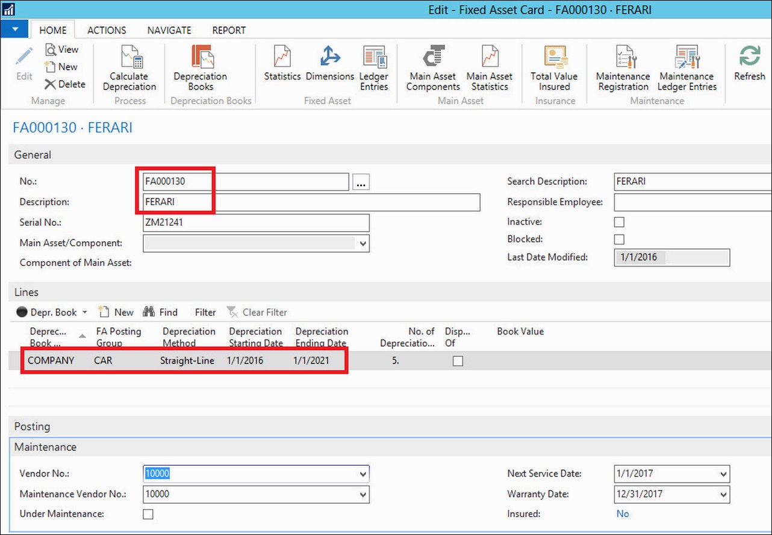Switch to the HOME ribbon tab
The image size is (772, 535).
[53, 30]
